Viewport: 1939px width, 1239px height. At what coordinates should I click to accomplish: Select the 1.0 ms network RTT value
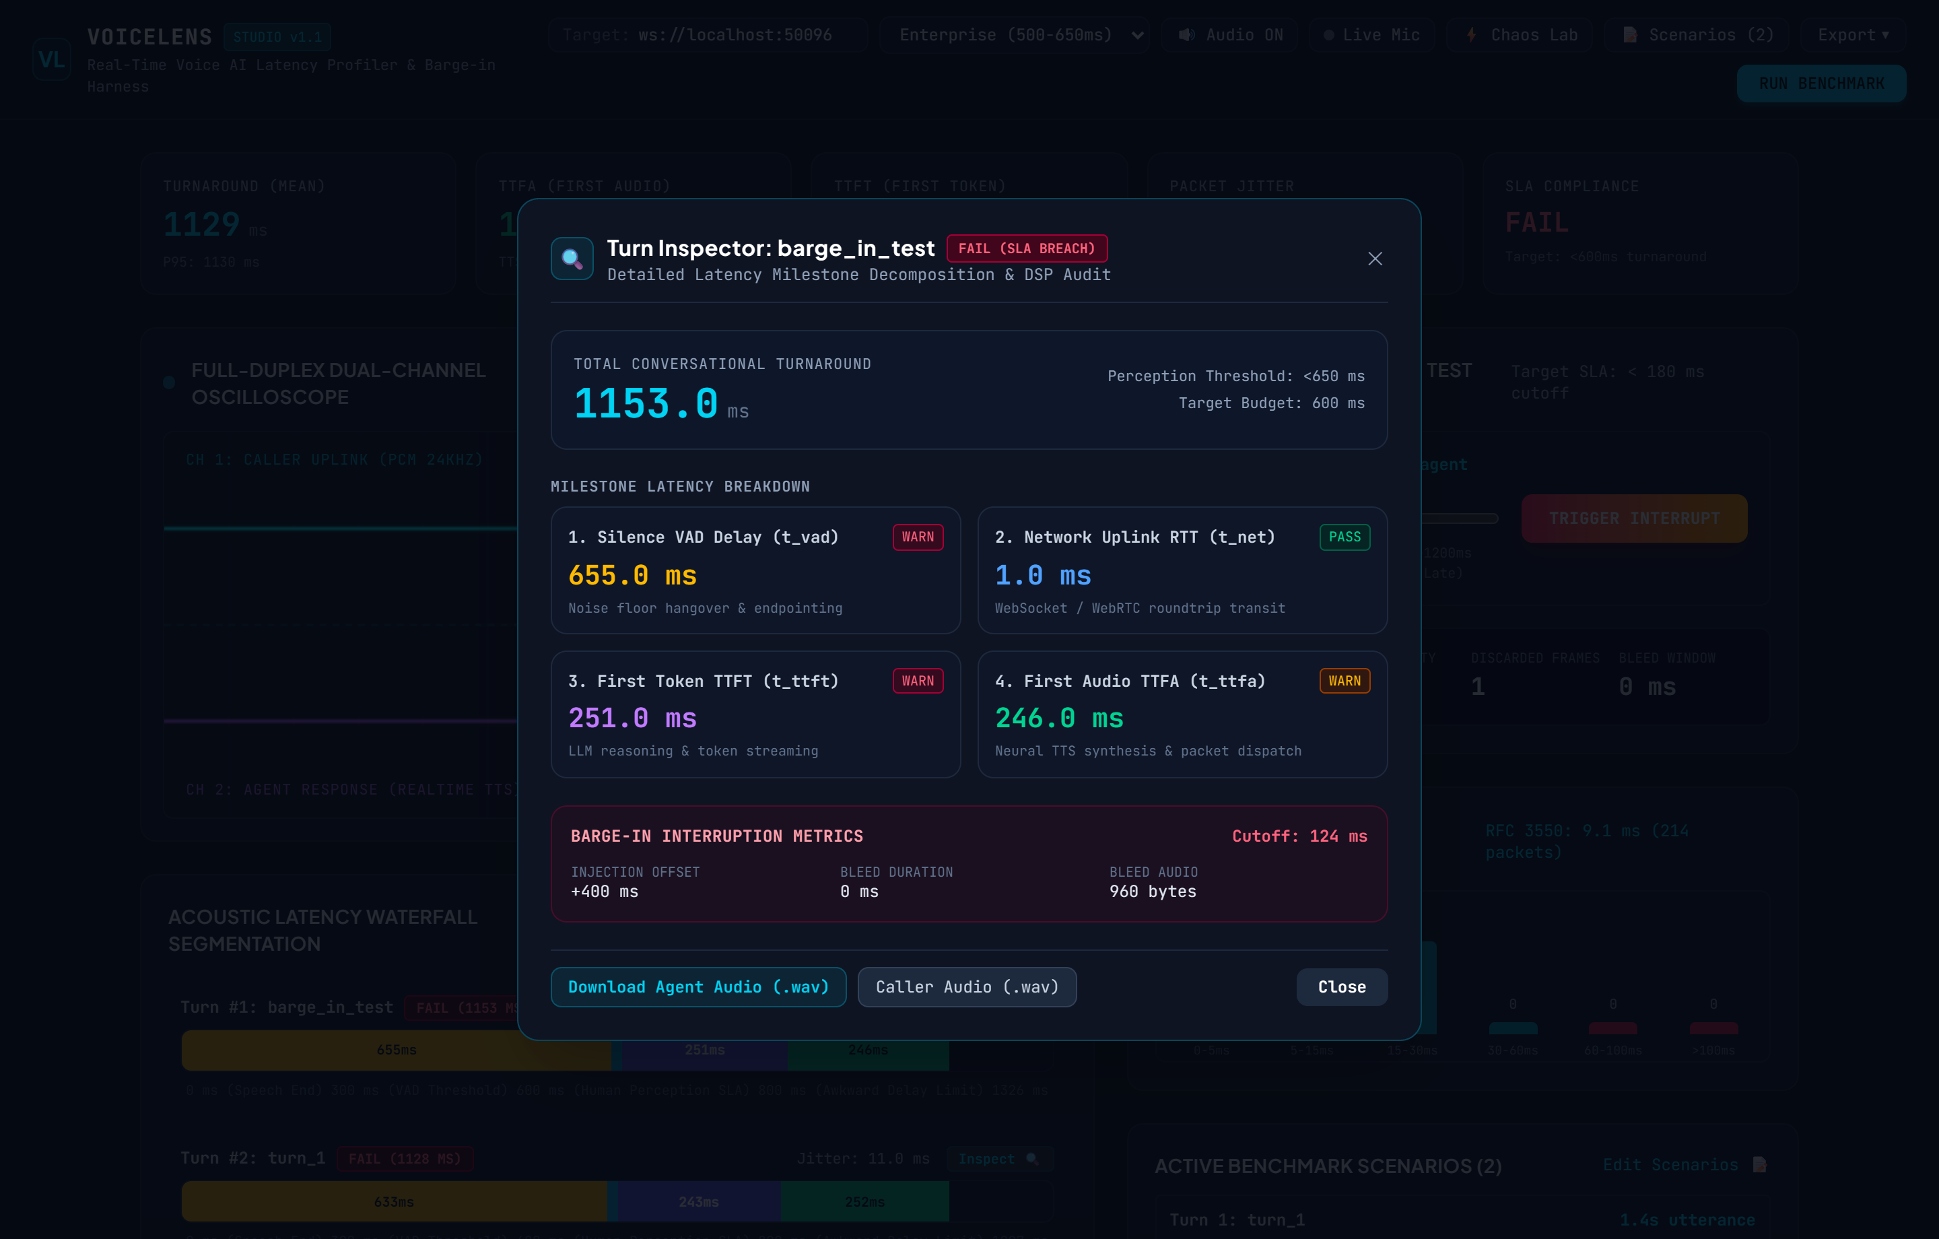1043,575
